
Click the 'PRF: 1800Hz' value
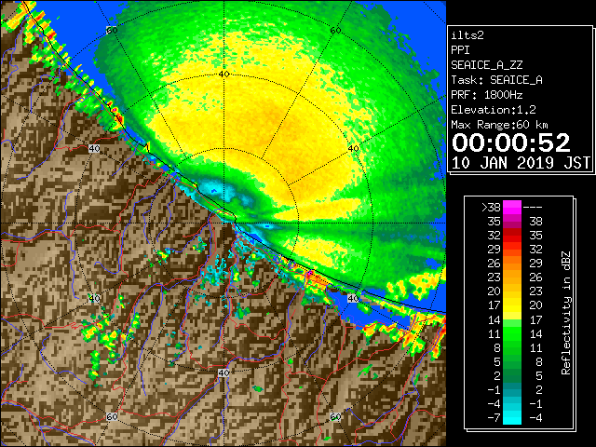pyautogui.click(x=487, y=95)
